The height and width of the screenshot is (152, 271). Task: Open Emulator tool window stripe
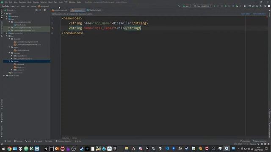(x=269, y=114)
